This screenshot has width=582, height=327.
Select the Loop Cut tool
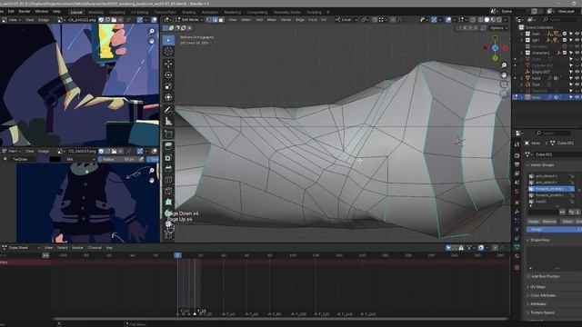(168, 180)
